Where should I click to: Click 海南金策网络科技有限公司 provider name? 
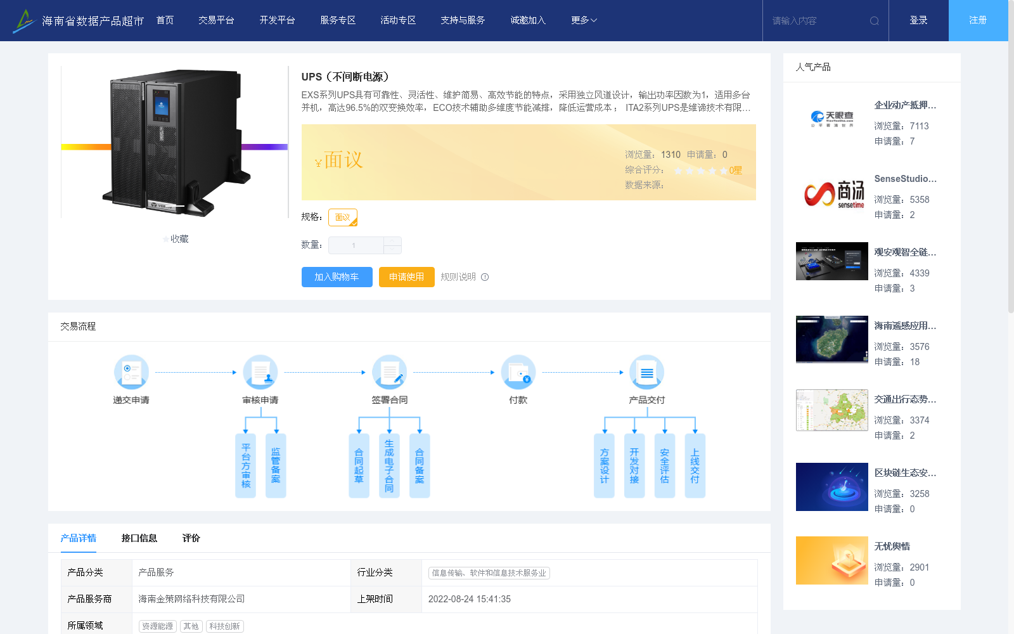(192, 599)
